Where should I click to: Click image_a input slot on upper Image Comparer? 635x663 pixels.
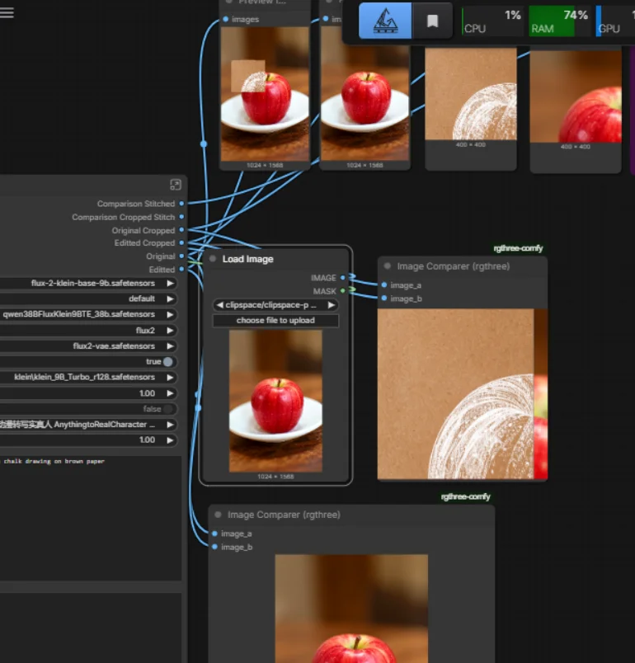point(383,285)
